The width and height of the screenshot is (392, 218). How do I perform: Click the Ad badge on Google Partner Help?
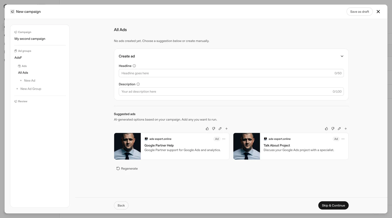(217, 139)
